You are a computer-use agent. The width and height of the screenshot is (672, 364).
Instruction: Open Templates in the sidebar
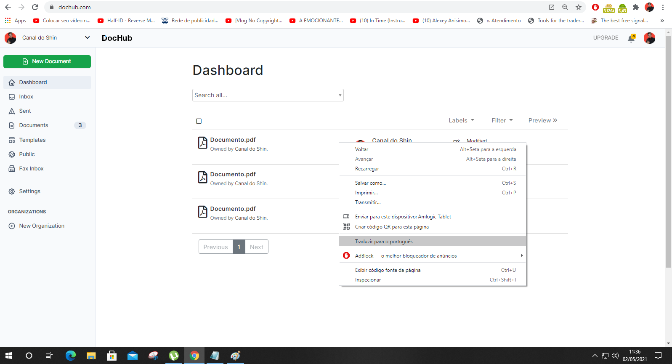47,140
